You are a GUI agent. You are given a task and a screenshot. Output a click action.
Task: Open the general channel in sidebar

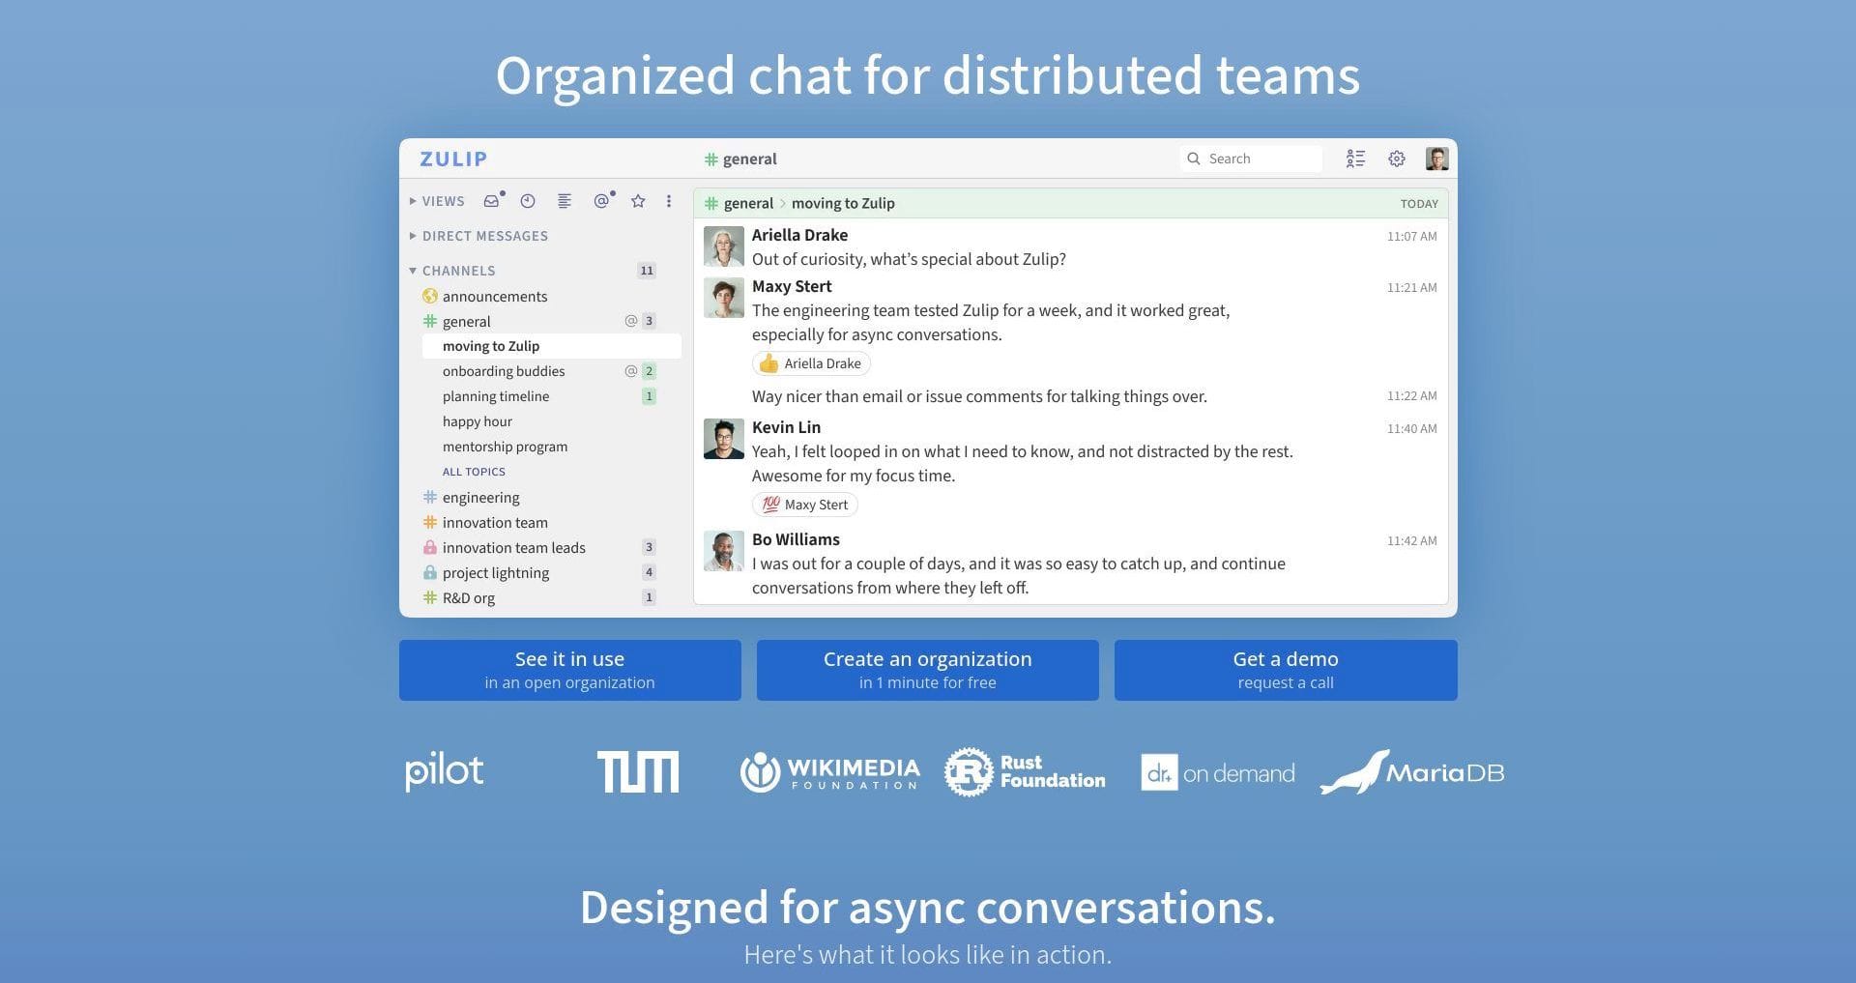click(467, 321)
